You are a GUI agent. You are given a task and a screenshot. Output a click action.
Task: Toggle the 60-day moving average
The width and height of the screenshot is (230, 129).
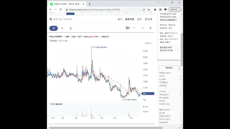pyautogui.click(x=63, y=41)
